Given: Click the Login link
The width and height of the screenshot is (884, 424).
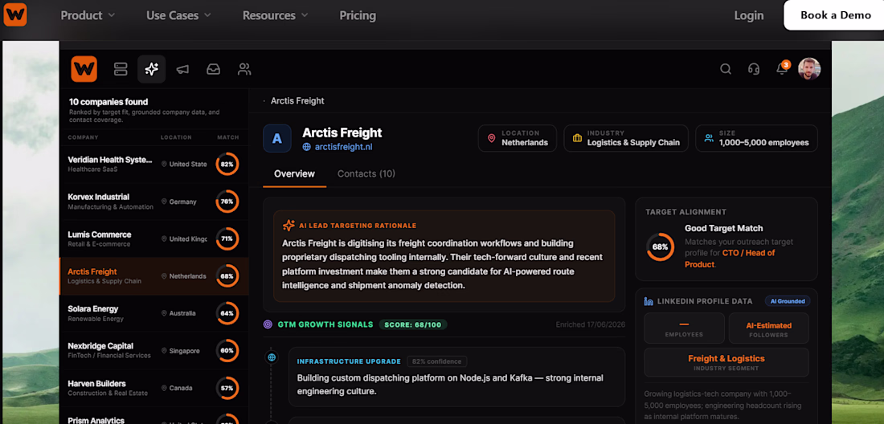Looking at the screenshot, I should pos(749,15).
